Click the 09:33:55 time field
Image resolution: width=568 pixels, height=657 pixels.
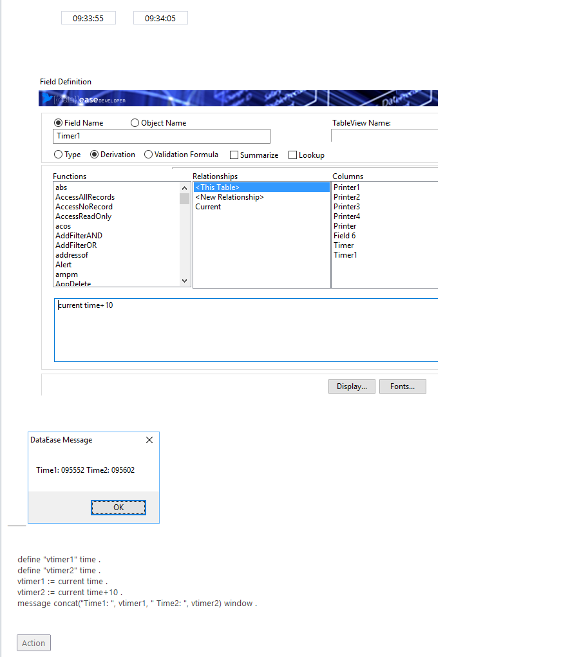(88, 18)
